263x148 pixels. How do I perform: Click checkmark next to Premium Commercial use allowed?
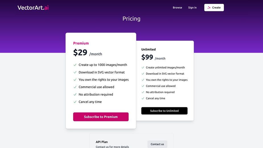point(75,87)
